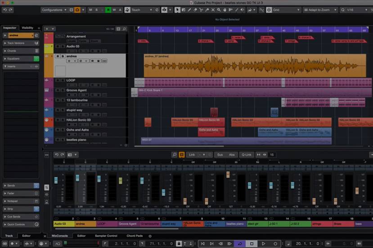Toggle the global Read automation R button
This screenshot has height=248, width=373.
[108, 10]
